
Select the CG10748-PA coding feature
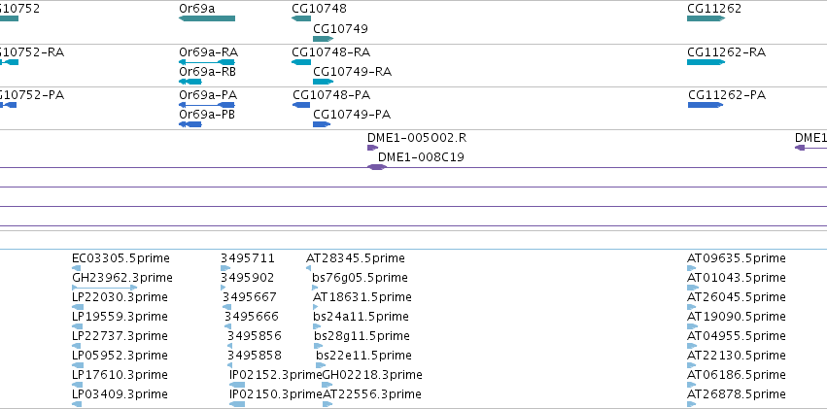point(301,105)
